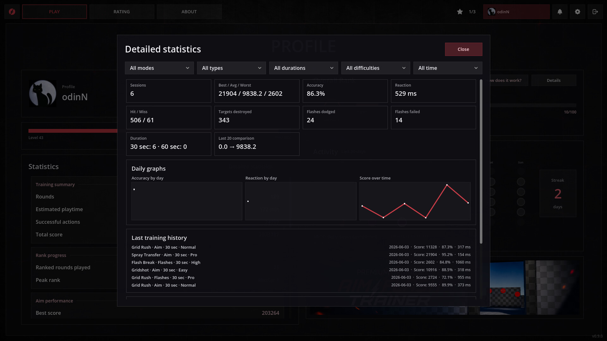Switch to the ABOUT tab

click(x=189, y=12)
